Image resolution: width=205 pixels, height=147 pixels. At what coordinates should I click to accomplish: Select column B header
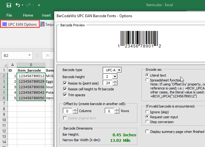[x=31, y=65]
